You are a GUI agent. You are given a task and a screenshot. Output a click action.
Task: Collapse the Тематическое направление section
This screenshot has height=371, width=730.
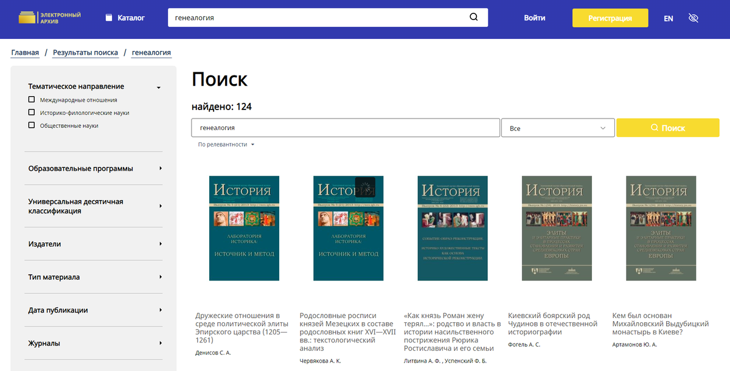(158, 86)
